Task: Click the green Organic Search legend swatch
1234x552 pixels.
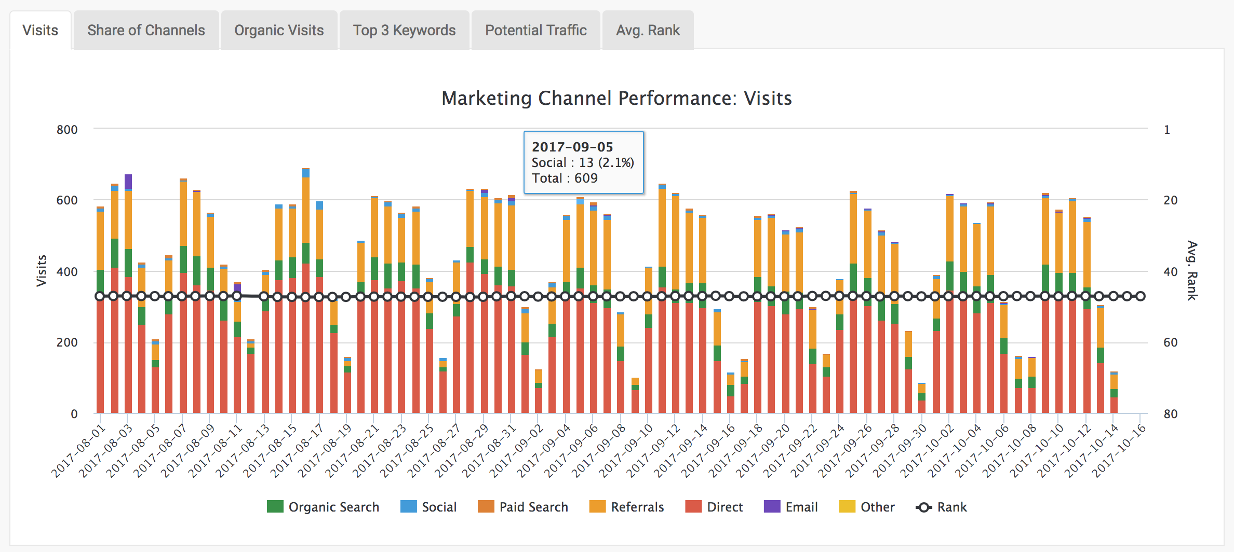Action: click(x=275, y=507)
